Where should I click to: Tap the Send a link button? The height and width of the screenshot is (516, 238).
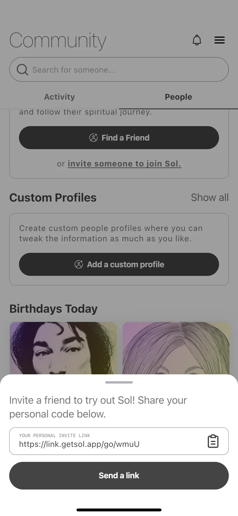119,476
